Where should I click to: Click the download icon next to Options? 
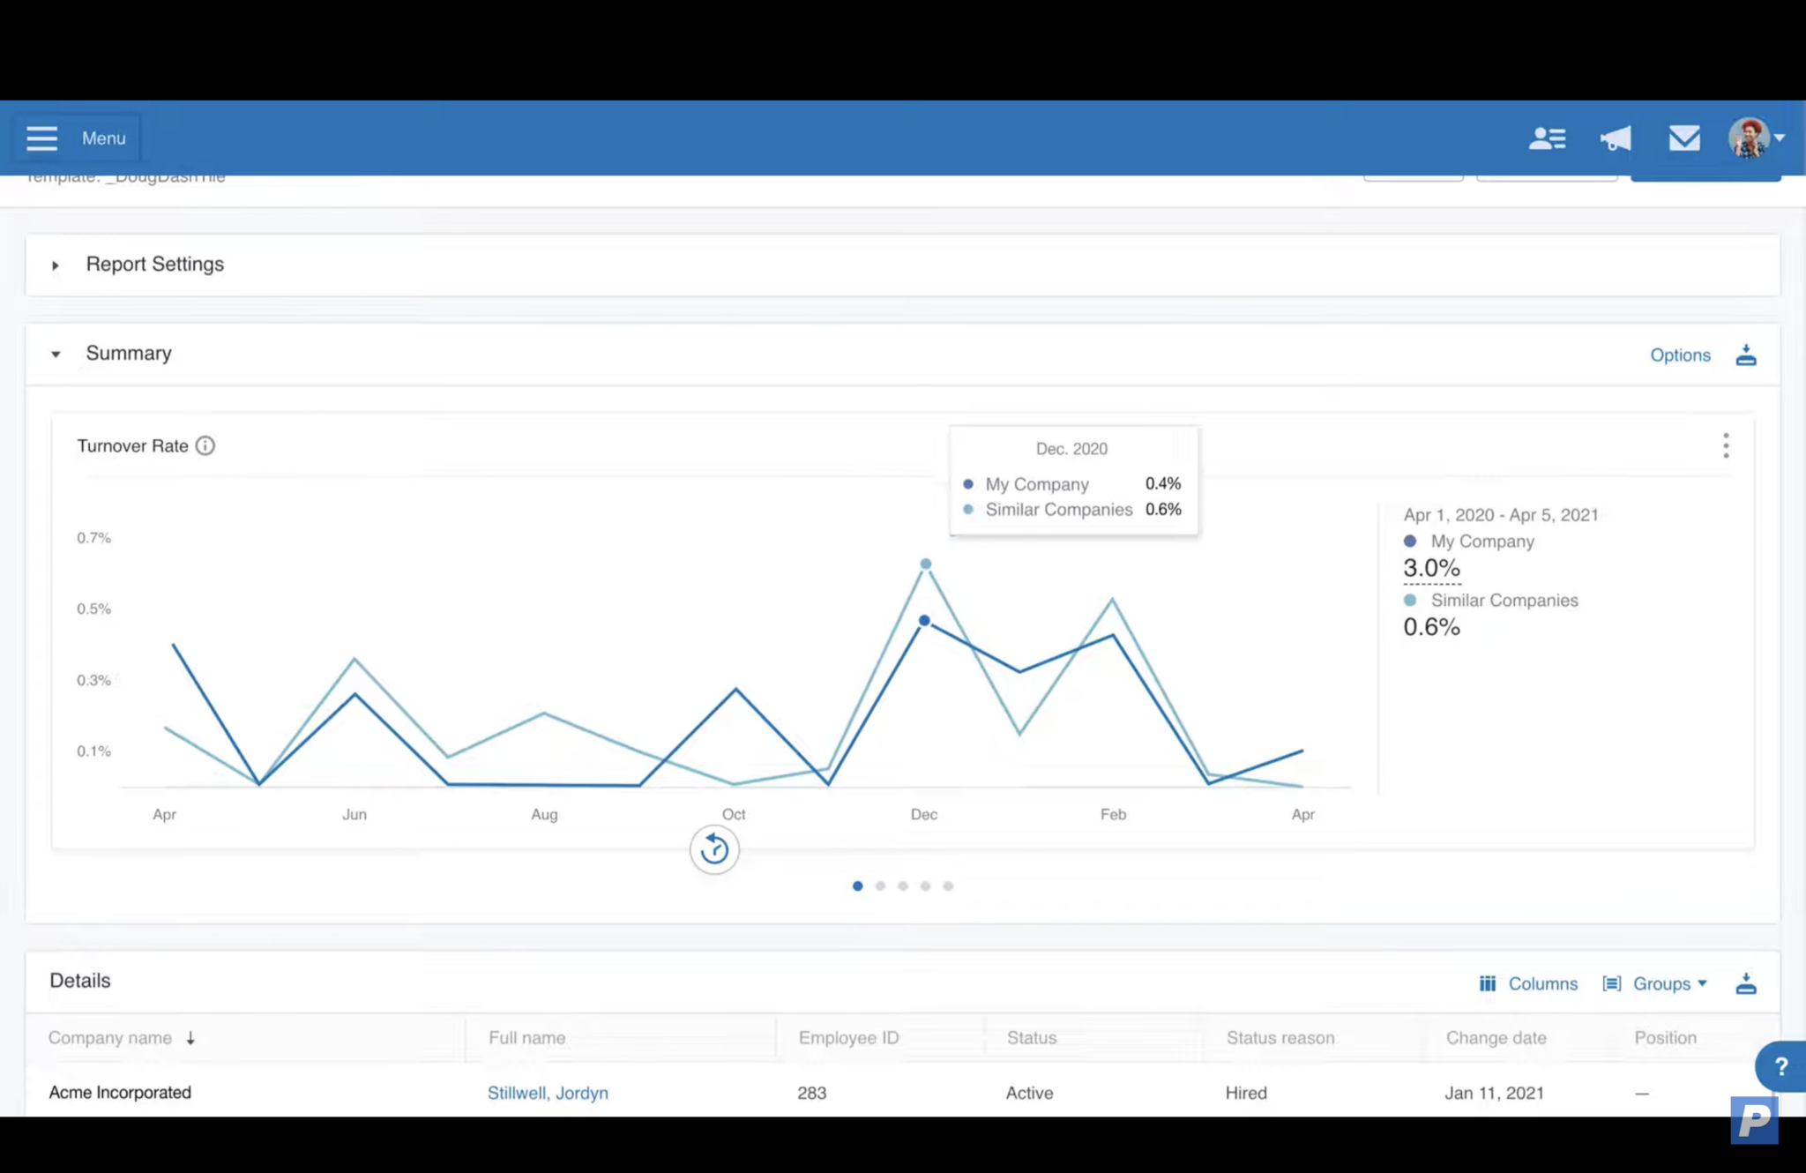coord(1747,355)
